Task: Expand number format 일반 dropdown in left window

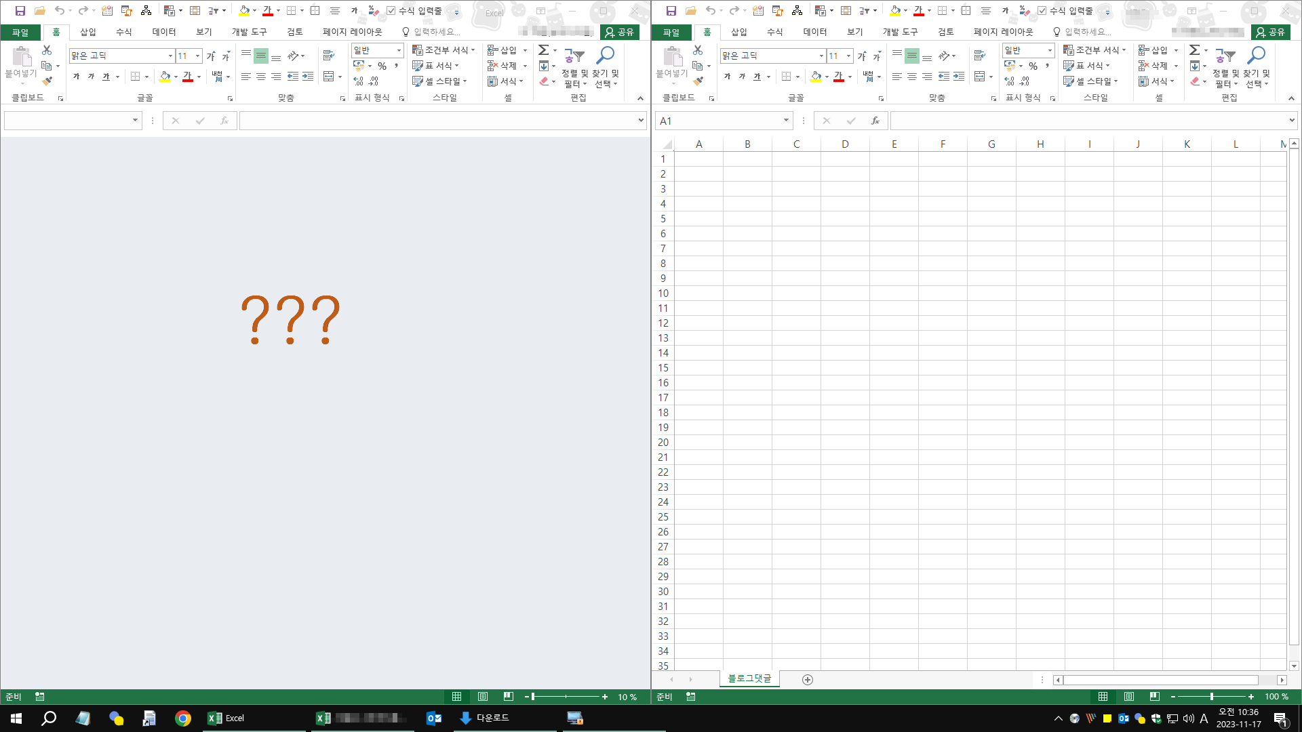Action: pyautogui.click(x=399, y=50)
